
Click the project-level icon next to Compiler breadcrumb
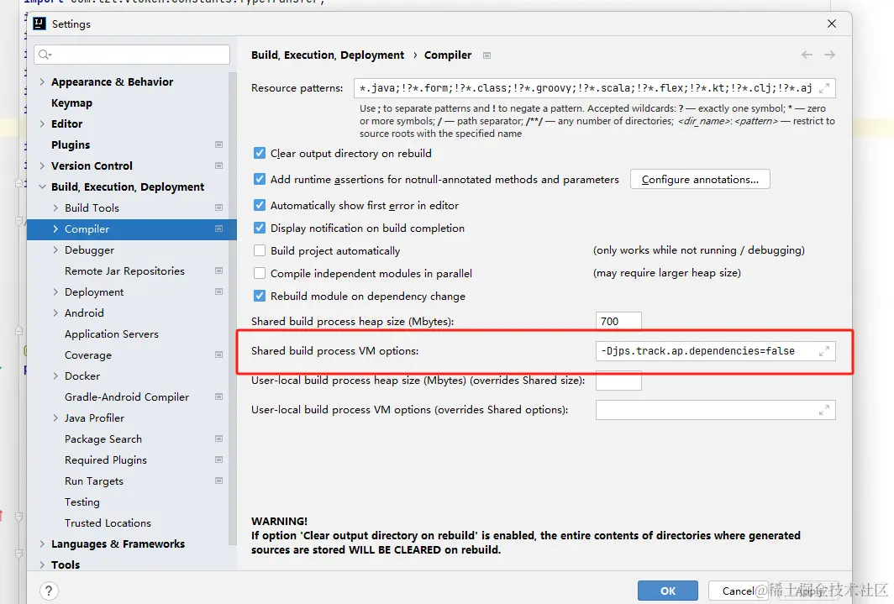click(x=487, y=55)
